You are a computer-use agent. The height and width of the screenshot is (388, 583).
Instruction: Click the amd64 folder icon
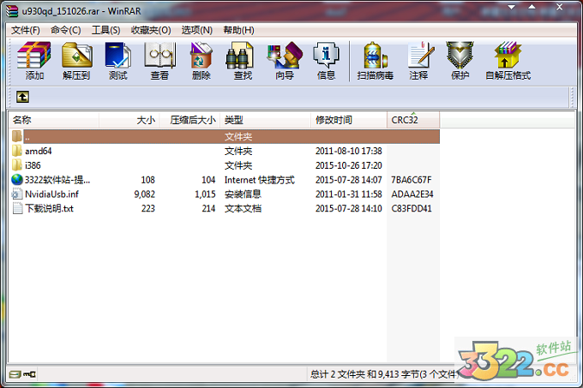click(x=16, y=151)
